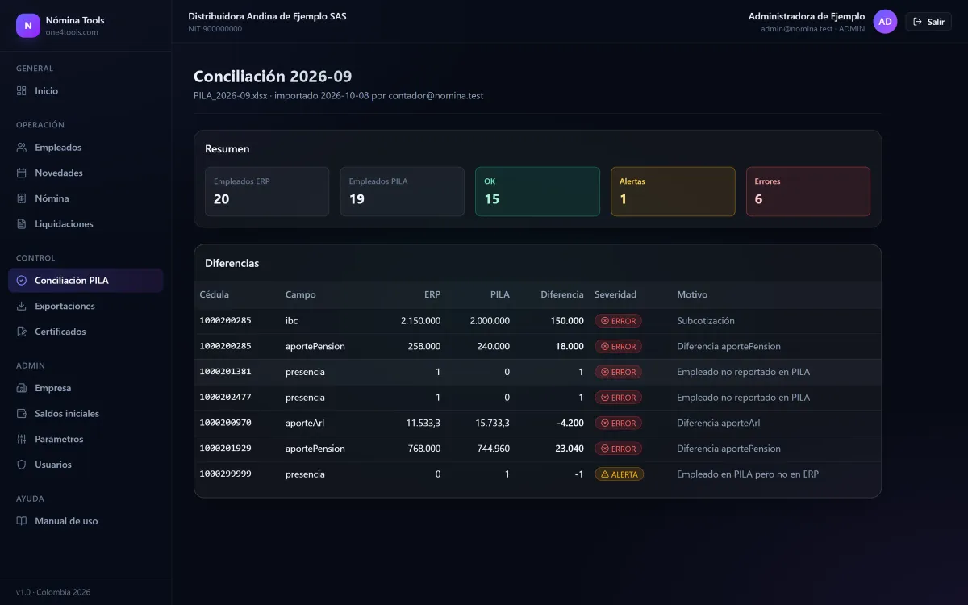The height and width of the screenshot is (605, 968).
Task: Click the Exportaciones download icon
Action: (22, 307)
